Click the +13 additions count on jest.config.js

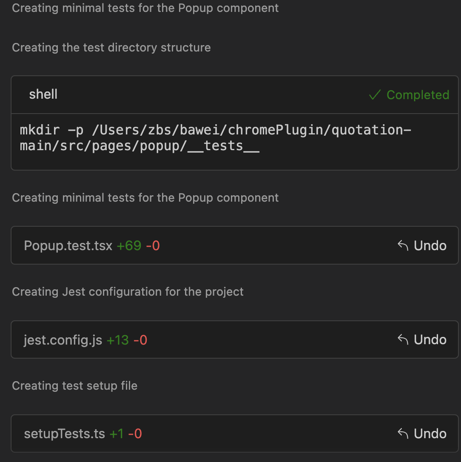coord(117,340)
